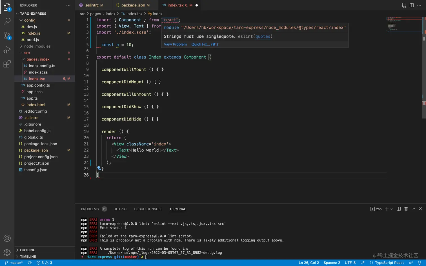The height and width of the screenshot is (266, 426).
Task: Kill the terminal with trash icon
Action: pyautogui.click(x=406, y=209)
